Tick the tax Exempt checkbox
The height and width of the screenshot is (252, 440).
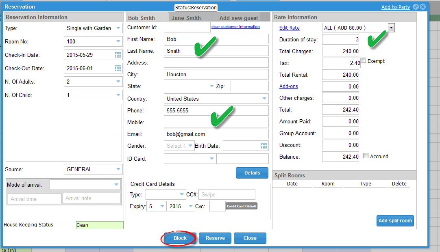(364, 61)
